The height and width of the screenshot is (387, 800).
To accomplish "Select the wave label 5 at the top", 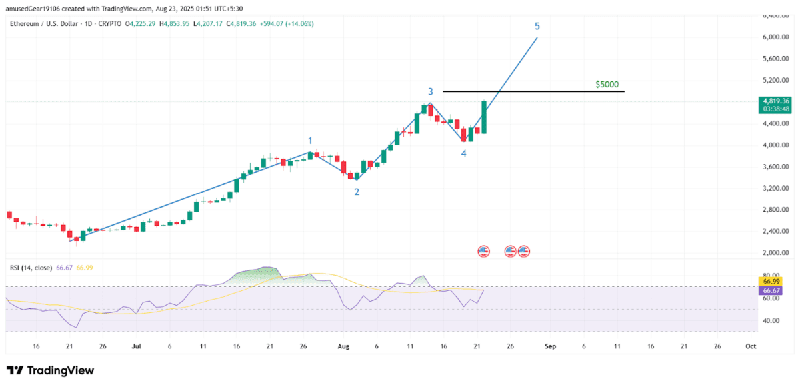I will [x=537, y=27].
